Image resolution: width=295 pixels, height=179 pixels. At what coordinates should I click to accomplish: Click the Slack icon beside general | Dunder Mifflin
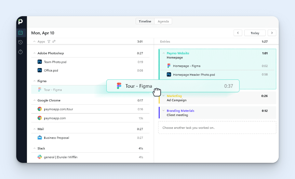40,157
